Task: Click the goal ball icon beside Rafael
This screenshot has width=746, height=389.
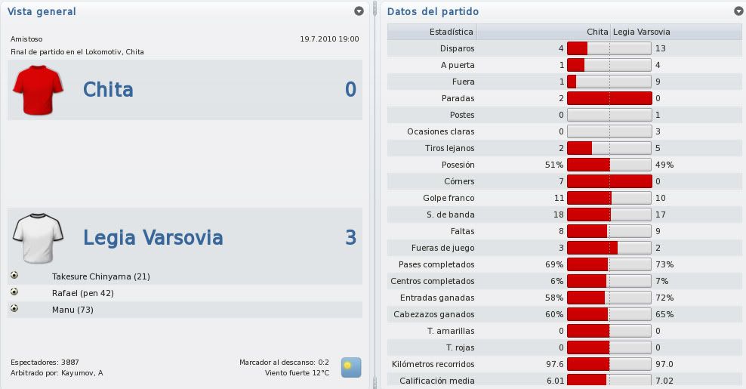Action: tap(14, 292)
